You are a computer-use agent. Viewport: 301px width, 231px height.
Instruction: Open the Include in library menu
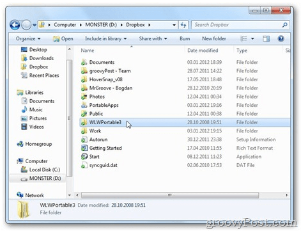coord(106,38)
